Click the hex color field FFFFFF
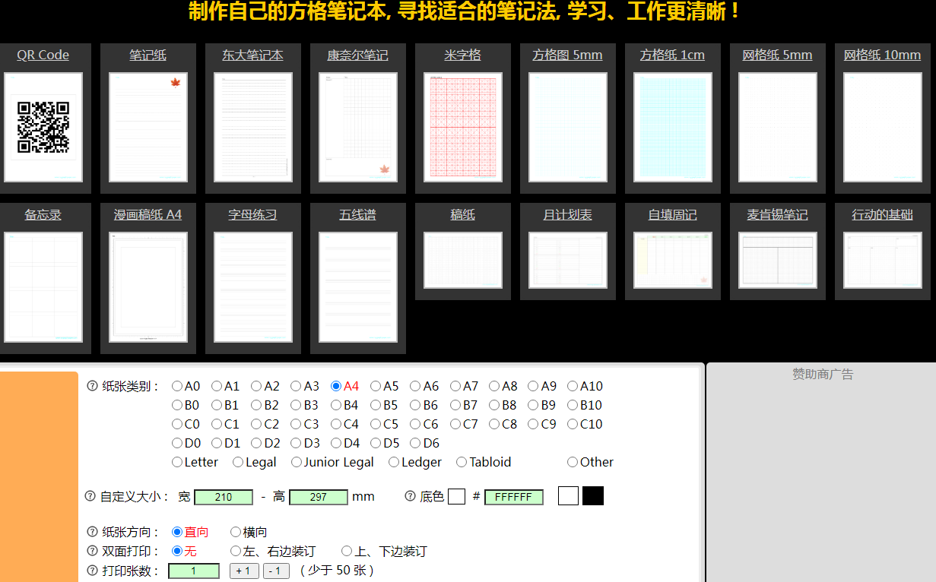936x582 pixels. tap(513, 497)
